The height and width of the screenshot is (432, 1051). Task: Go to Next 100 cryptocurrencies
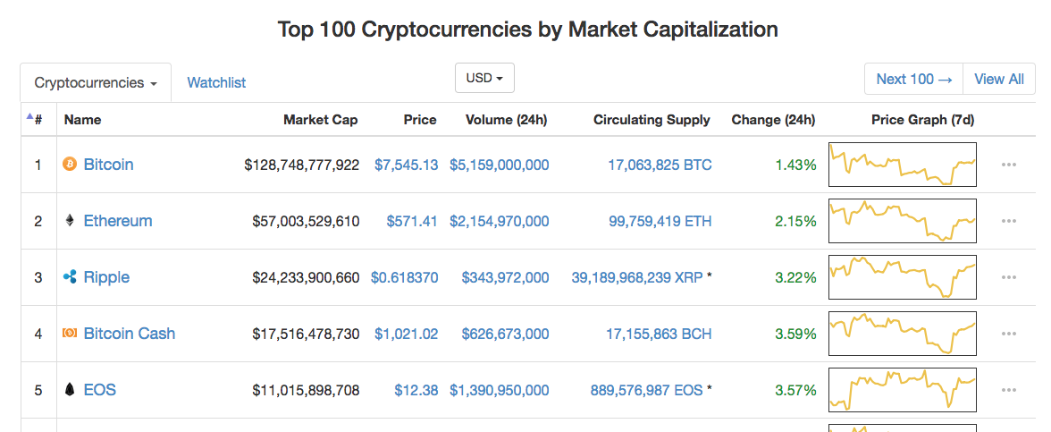pos(914,79)
